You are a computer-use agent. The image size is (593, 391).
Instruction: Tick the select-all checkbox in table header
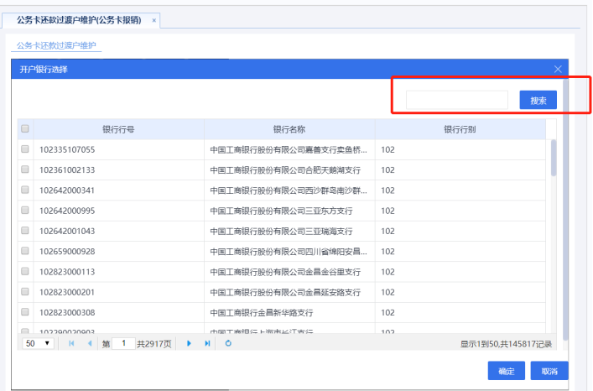pos(25,128)
